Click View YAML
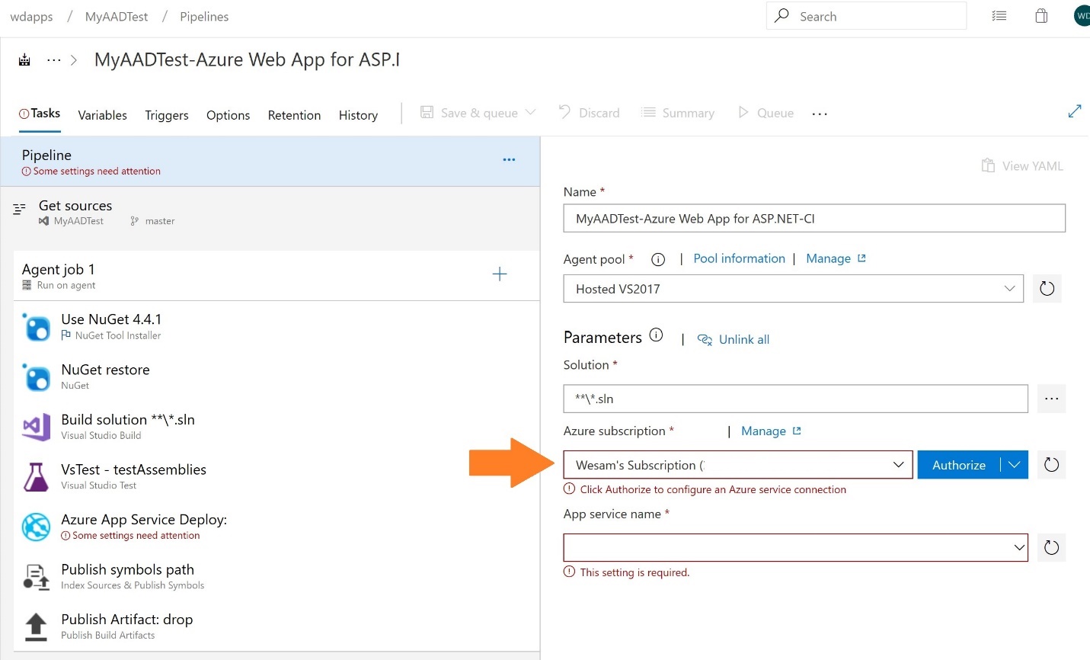The height and width of the screenshot is (660, 1090). (x=1022, y=165)
